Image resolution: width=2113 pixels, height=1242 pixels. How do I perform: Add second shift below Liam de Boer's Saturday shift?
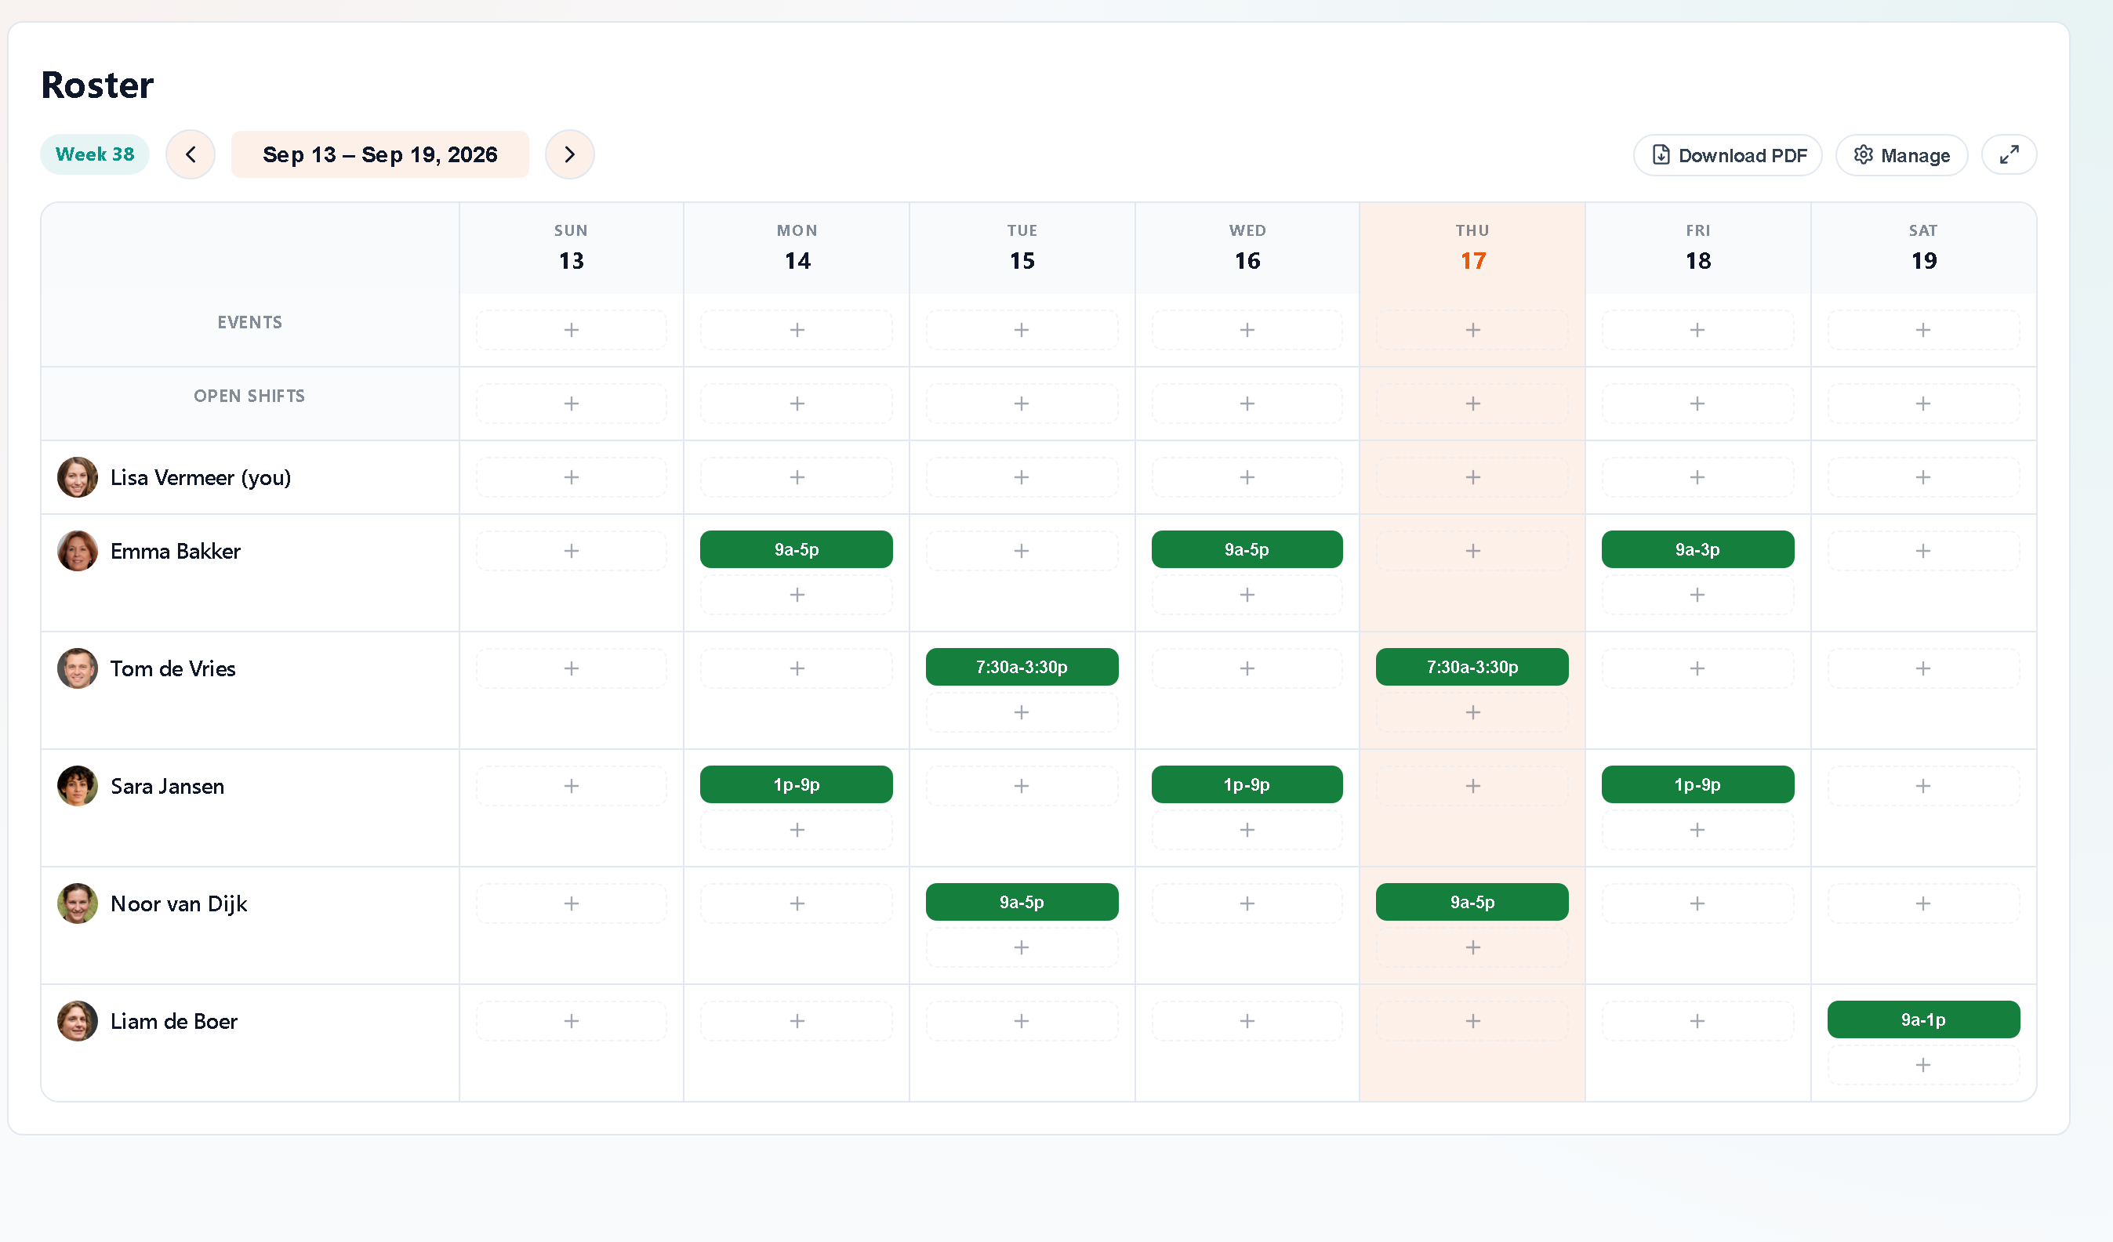pyautogui.click(x=1922, y=1064)
